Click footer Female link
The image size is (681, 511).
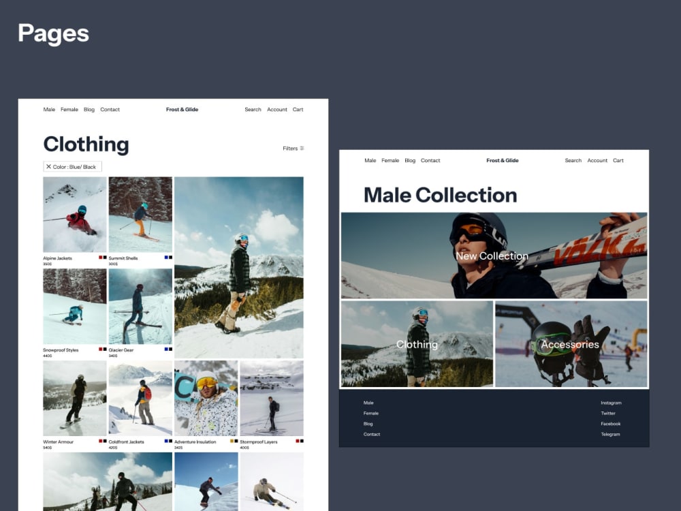[371, 414]
